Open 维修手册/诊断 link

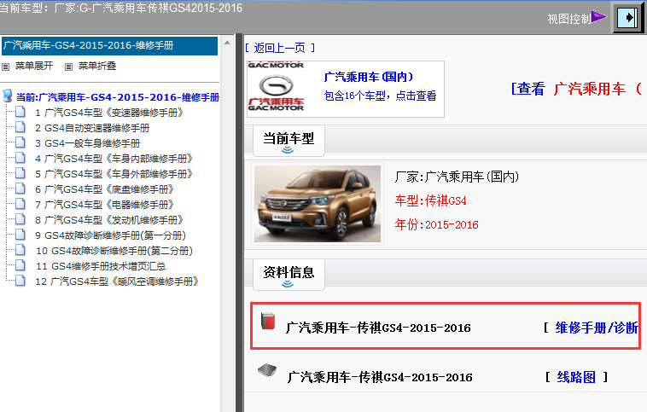click(x=597, y=328)
